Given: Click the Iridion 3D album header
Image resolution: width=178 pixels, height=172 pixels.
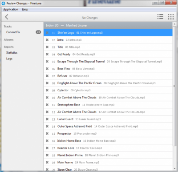Looking at the screenshot, I should point(108,25).
